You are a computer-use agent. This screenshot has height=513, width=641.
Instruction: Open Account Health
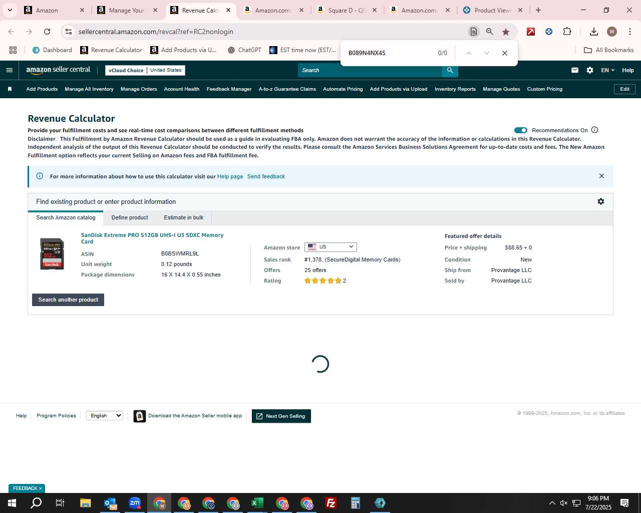pyautogui.click(x=182, y=89)
